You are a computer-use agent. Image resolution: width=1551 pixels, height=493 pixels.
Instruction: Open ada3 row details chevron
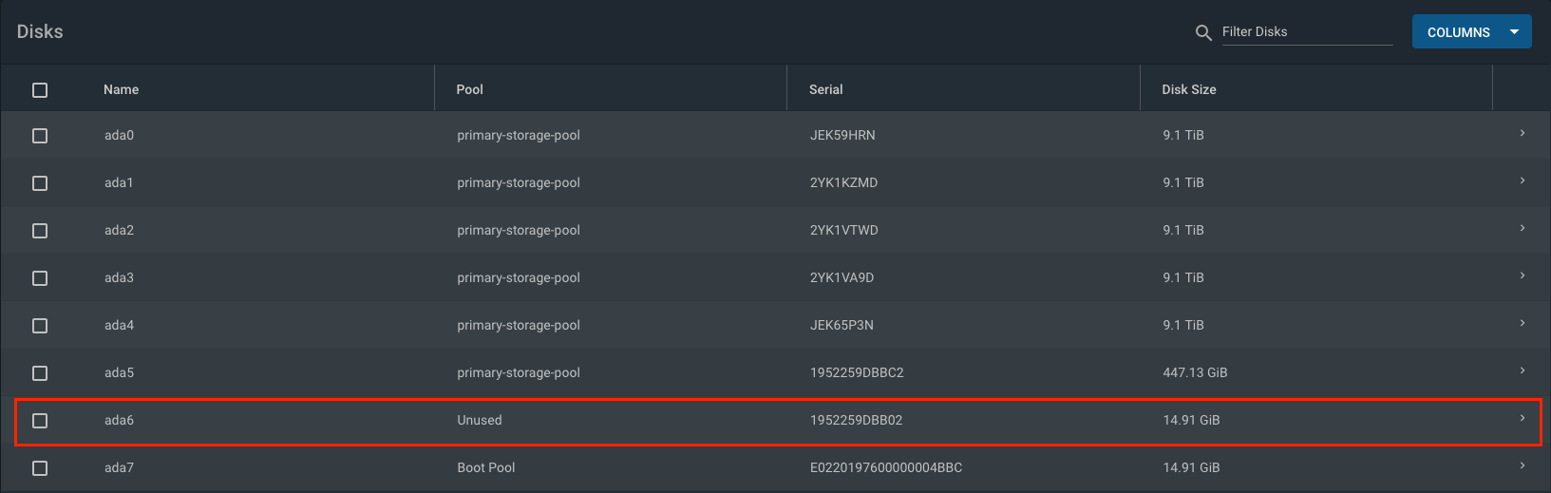tap(1522, 276)
